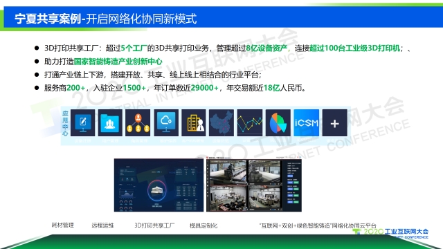Open the cloud settings monitor icon
443x249 pixels.
coord(166,123)
